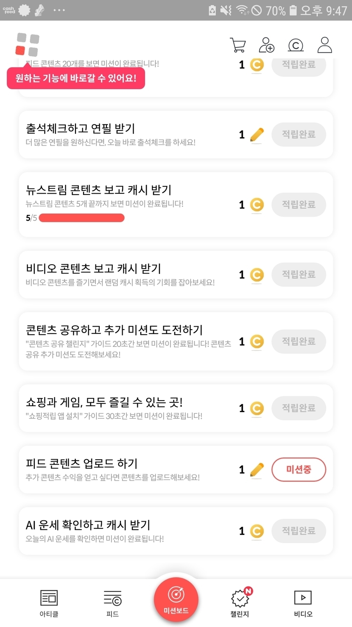
Task: Open the 쇼핑과 게임 mission card title
Action: coord(104,402)
